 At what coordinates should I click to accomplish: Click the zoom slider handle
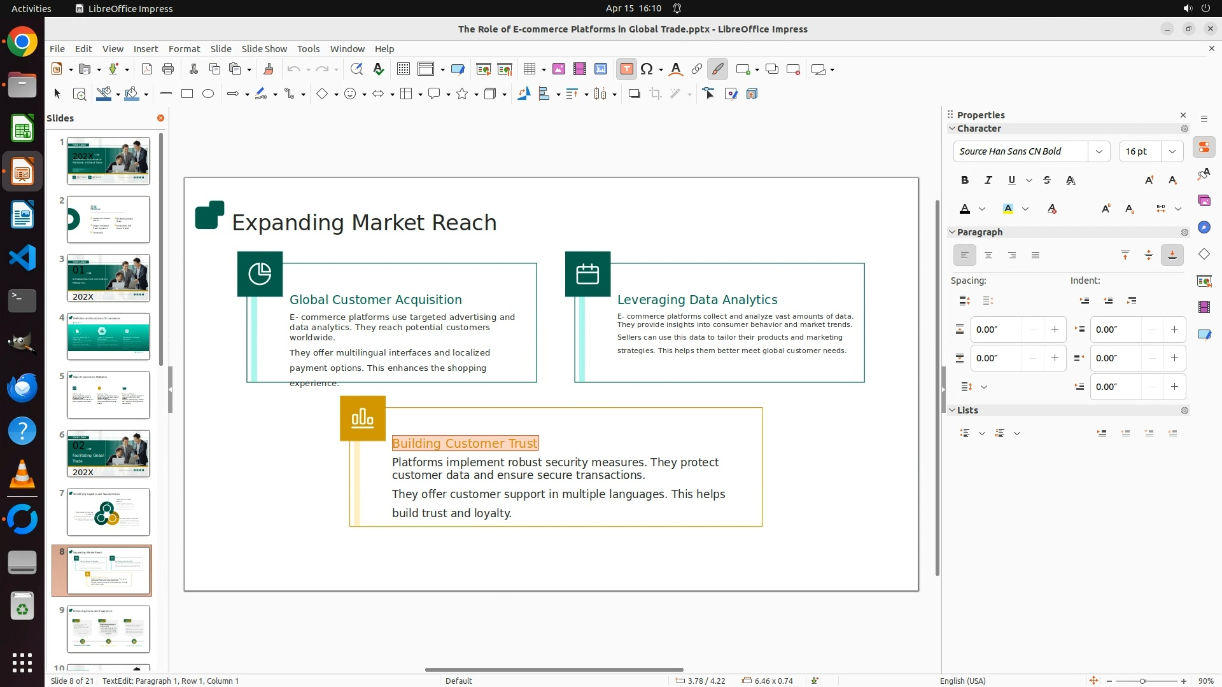tap(1142, 681)
